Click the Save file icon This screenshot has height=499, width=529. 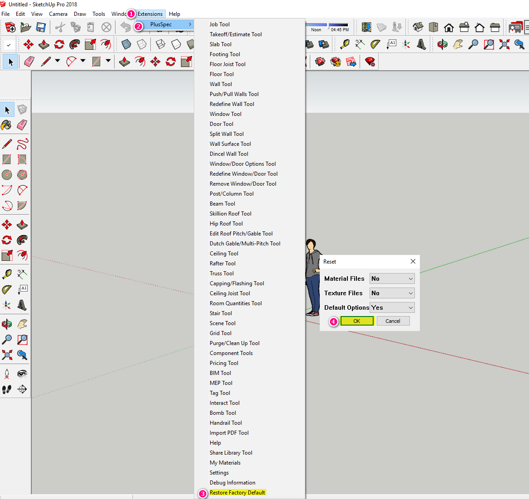(41, 28)
